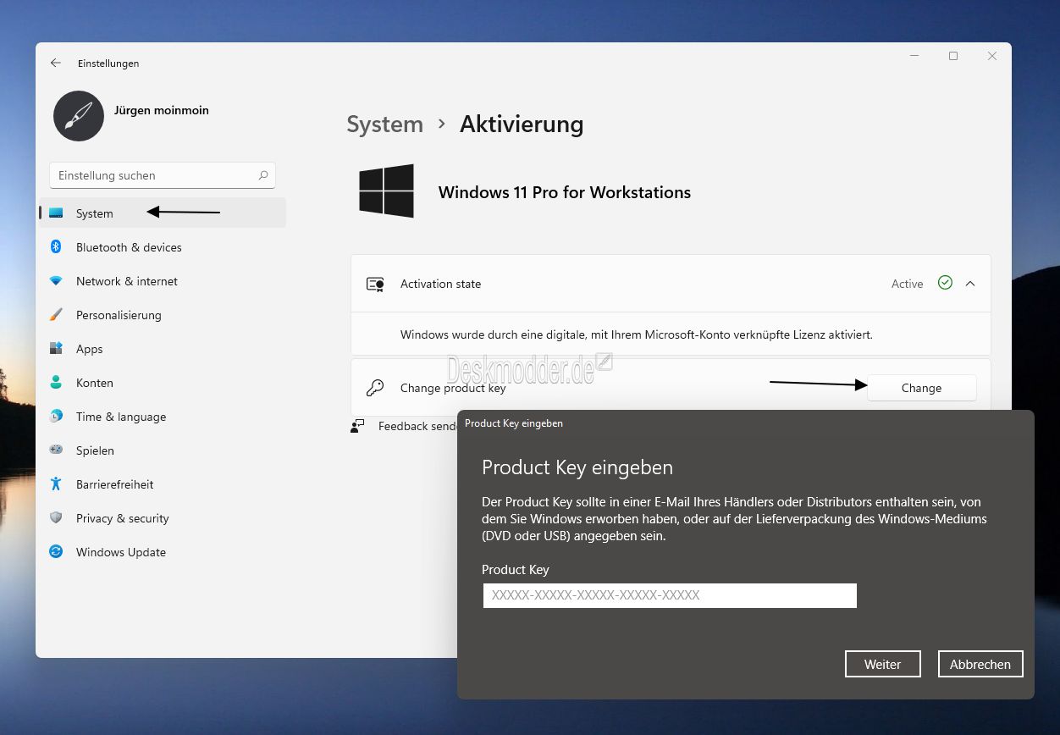Open Spielen settings page
Image resolution: width=1060 pixels, height=735 pixels.
point(163,450)
